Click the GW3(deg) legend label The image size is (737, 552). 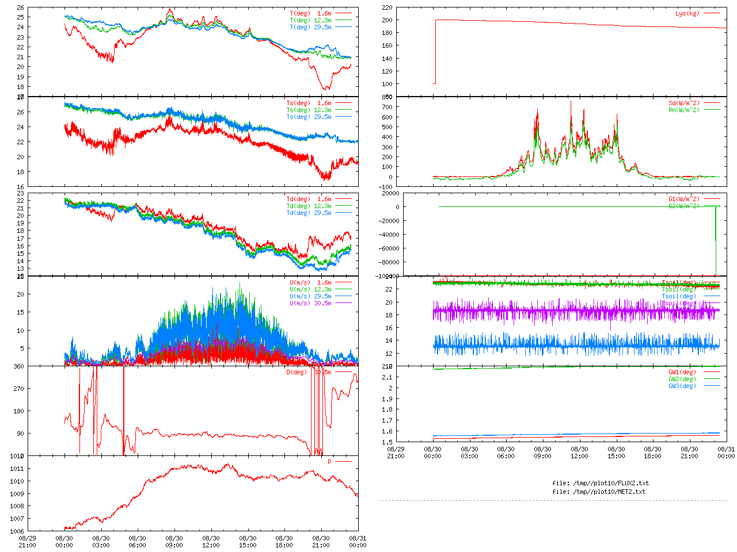click(x=682, y=386)
